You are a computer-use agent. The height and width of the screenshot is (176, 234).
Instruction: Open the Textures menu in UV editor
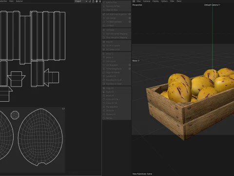(19, 1)
